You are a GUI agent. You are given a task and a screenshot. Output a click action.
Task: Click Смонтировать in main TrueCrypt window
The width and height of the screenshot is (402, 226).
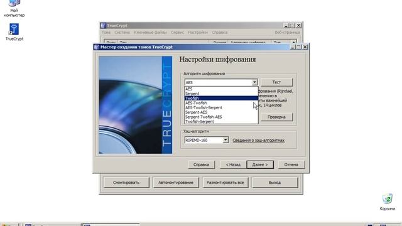click(126, 183)
